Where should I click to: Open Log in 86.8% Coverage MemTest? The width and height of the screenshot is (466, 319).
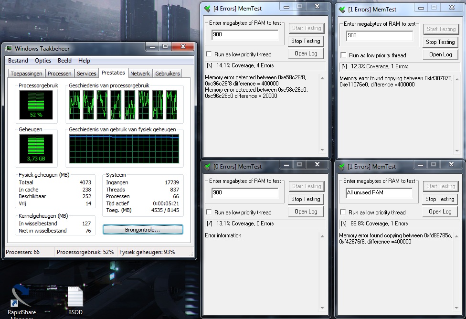click(440, 212)
